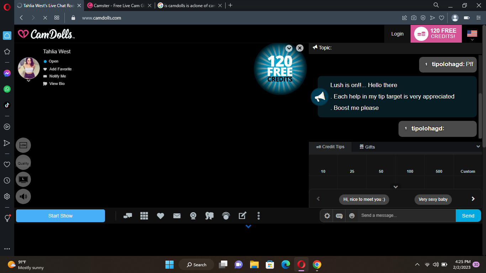Click the pencil edit note icon
Image resolution: width=486 pixels, height=273 pixels.
pyautogui.click(x=242, y=215)
